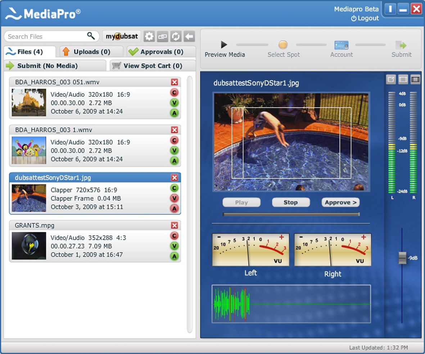Click the first preview view-mode icon
Screen dimensions: 425x354
[391, 80]
